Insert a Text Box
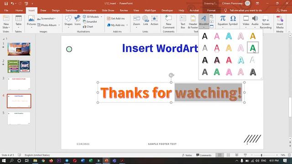This screenshot has height=164, width=292. pyautogui.click(x=183, y=22)
